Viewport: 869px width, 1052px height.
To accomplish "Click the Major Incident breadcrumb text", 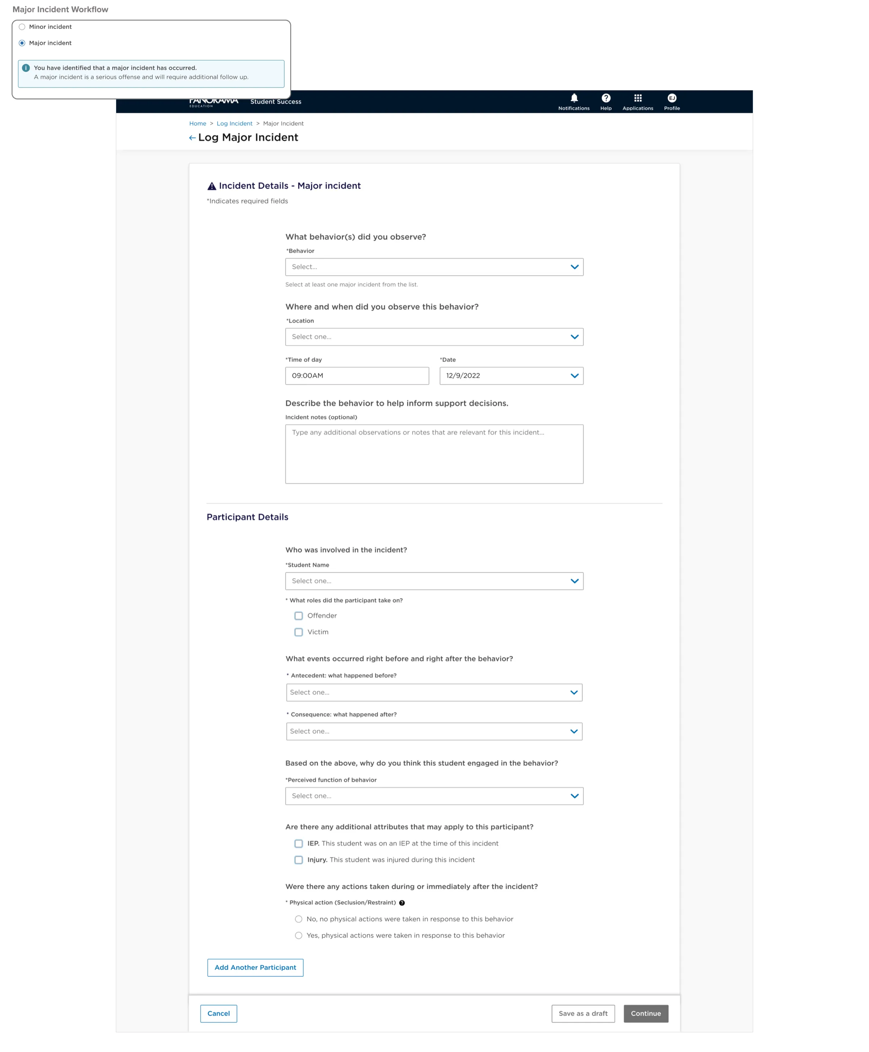I will tap(283, 123).
